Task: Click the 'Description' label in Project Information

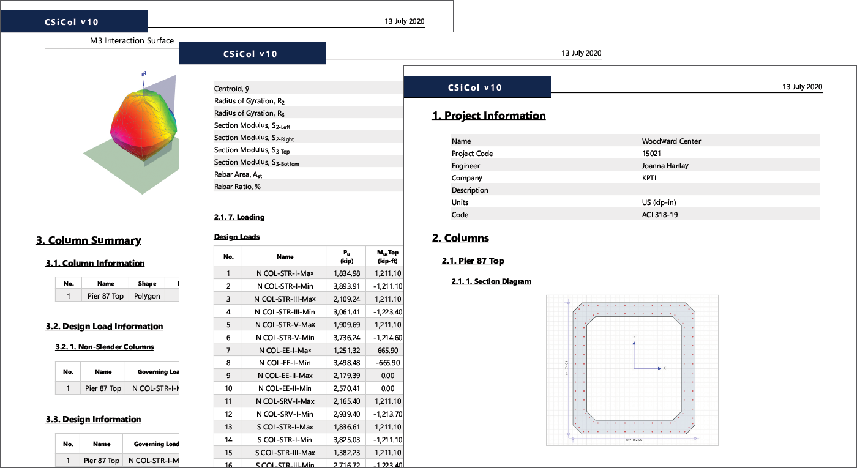Action: click(x=470, y=190)
